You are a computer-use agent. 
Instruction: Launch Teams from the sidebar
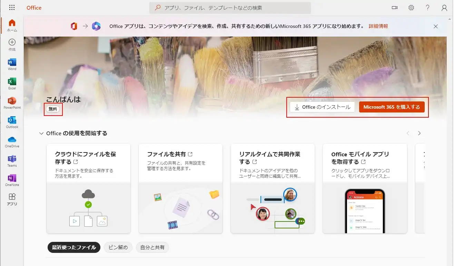[12, 161]
